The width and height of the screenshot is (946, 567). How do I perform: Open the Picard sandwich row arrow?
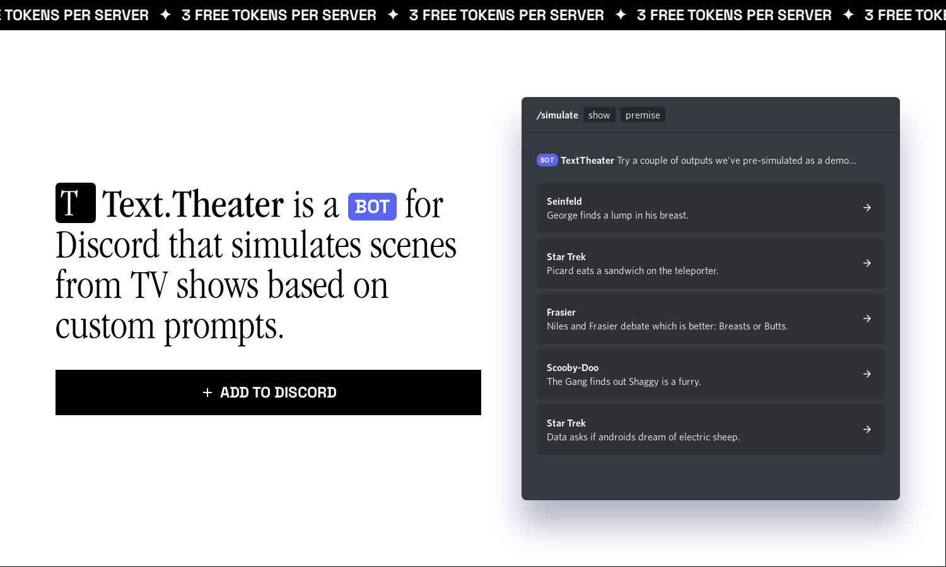coord(867,263)
